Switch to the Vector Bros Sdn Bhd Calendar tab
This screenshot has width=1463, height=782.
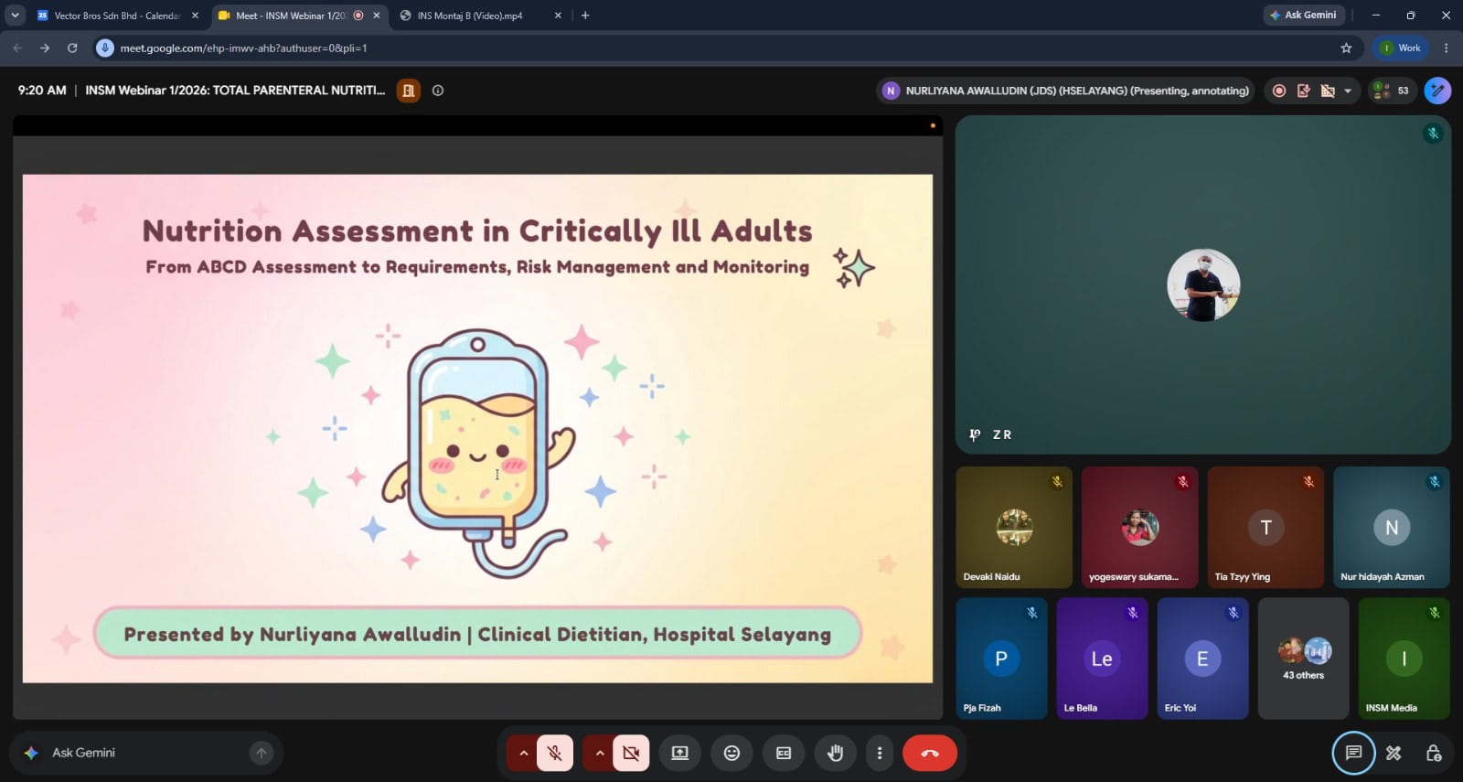pyautogui.click(x=116, y=16)
